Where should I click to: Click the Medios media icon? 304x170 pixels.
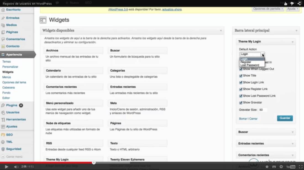point(3,25)
